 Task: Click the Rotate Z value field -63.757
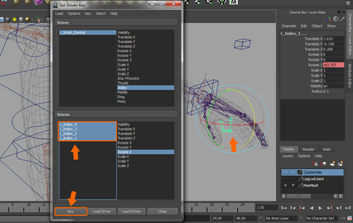pos(334,65)
